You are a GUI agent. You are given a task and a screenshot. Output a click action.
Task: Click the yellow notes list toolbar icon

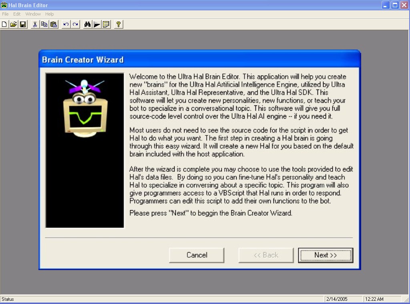pyautogui.click(x=106, y=24)
